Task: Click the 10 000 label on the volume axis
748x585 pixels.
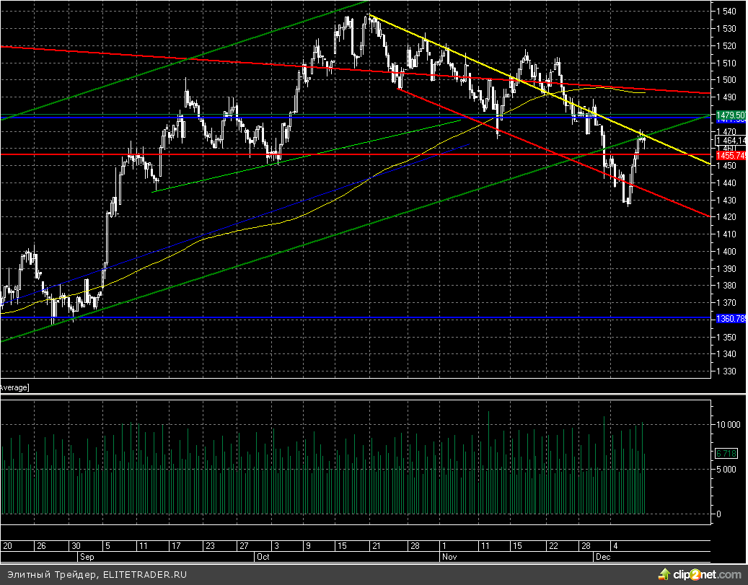Action: (x=728, y=424)
